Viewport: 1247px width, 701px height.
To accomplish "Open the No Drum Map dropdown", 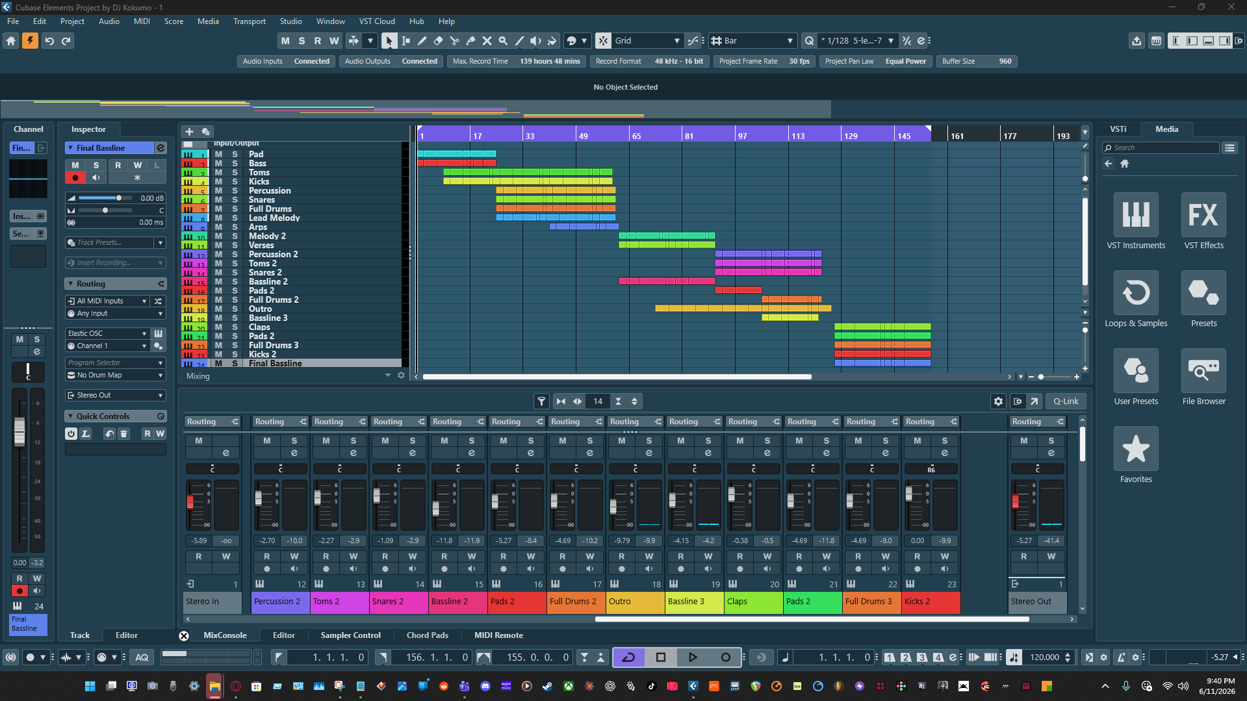I will click(116, 376).
